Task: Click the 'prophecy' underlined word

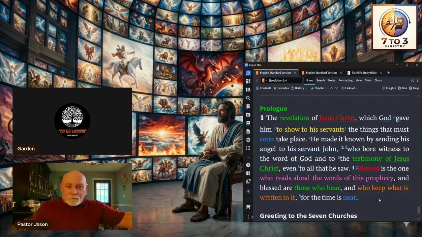Action: 379,178
